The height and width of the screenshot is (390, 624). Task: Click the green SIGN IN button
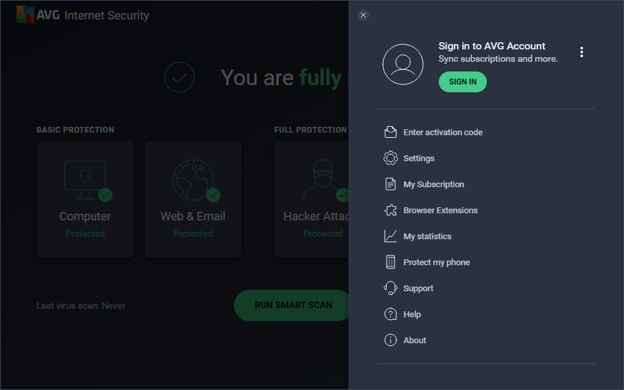pyautogui.click(x=462, y=82)
